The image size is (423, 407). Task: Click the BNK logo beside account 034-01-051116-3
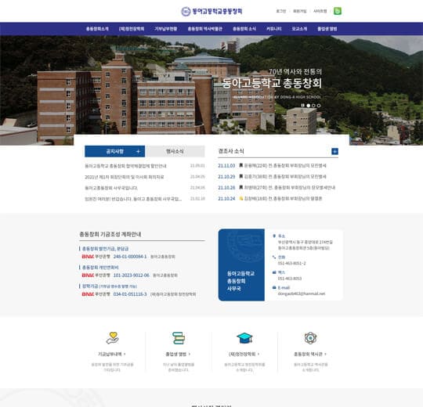(88, 294)
